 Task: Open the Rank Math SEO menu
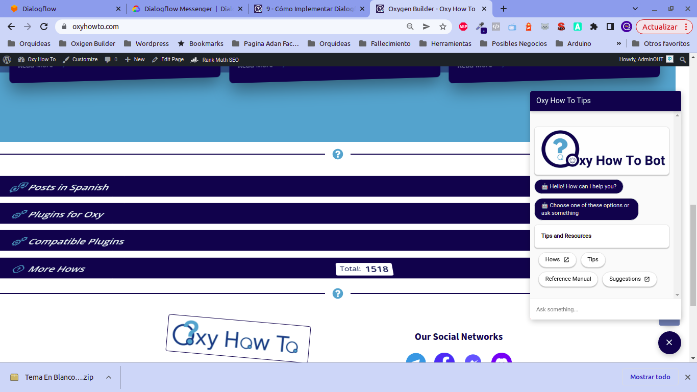coord(214,60)
